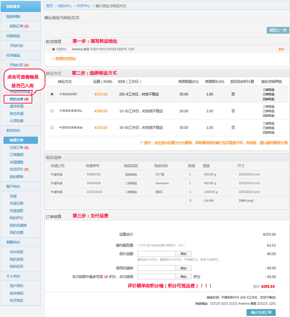Open 订单跟踪 in the sidebar
This screenshot has height=317, width=290.
16,155
